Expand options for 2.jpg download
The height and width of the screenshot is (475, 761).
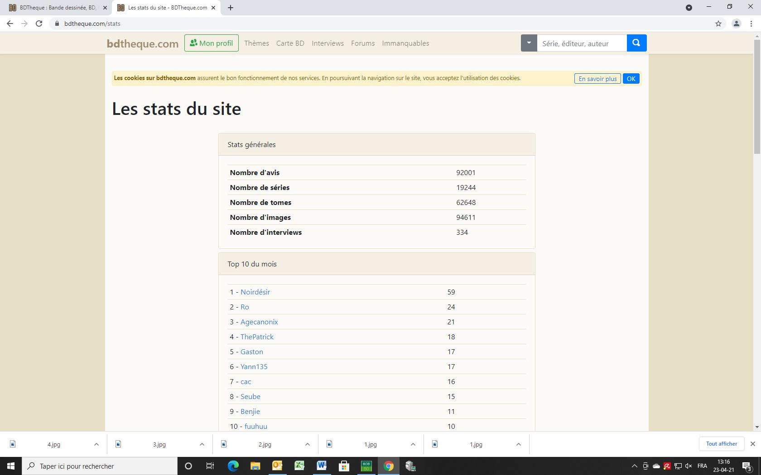307,444
